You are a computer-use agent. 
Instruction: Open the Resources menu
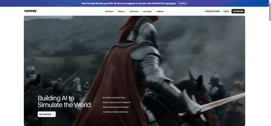(x=134, y=11)
